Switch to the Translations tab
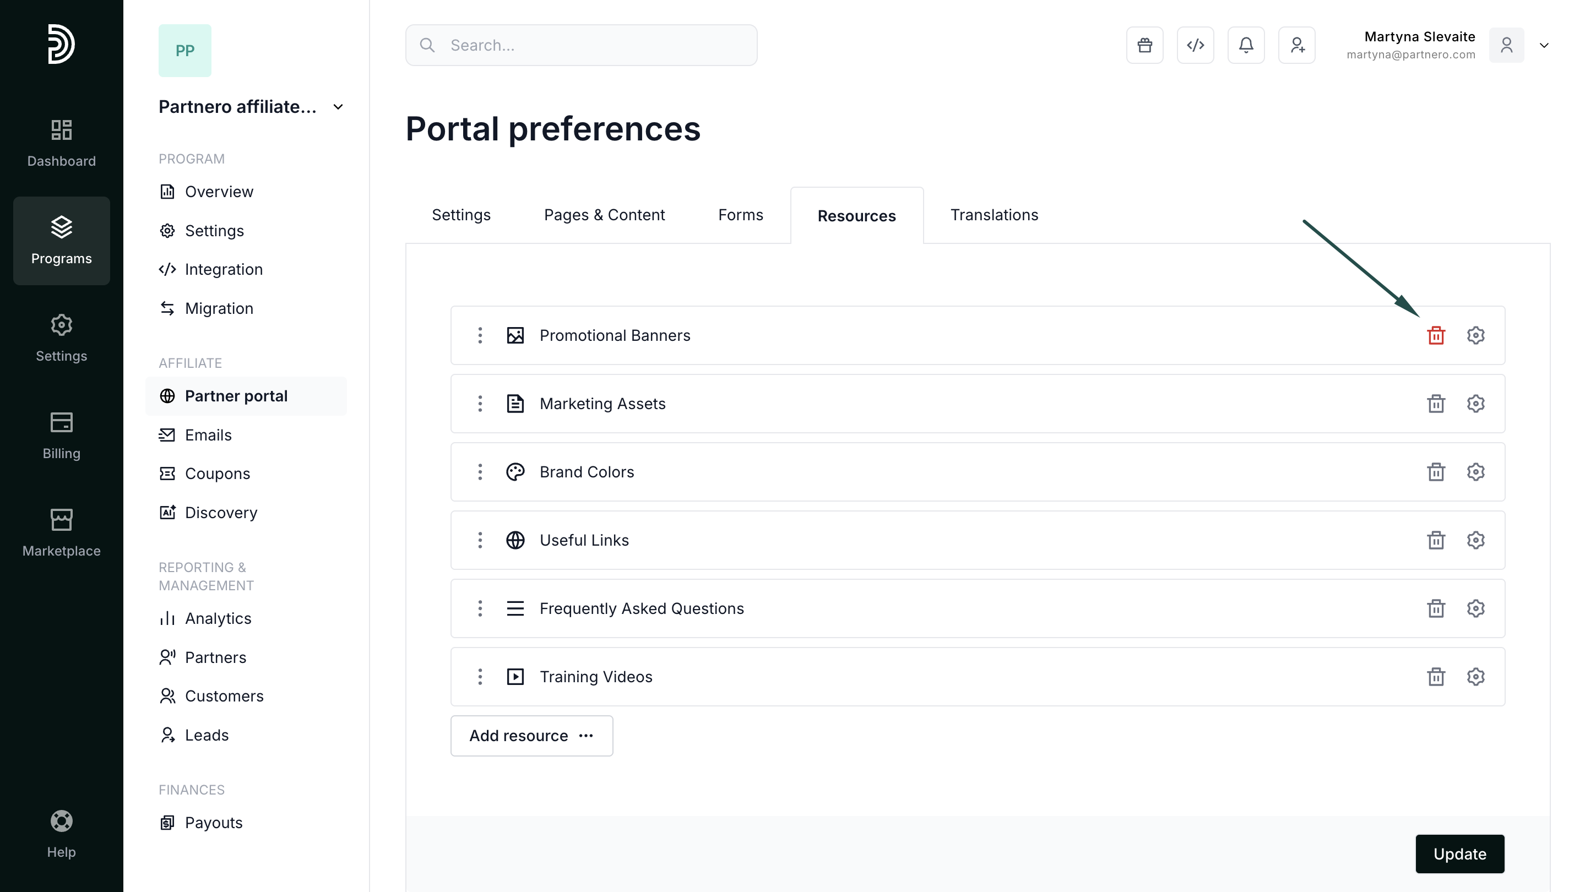 click(x=994, y=215)
